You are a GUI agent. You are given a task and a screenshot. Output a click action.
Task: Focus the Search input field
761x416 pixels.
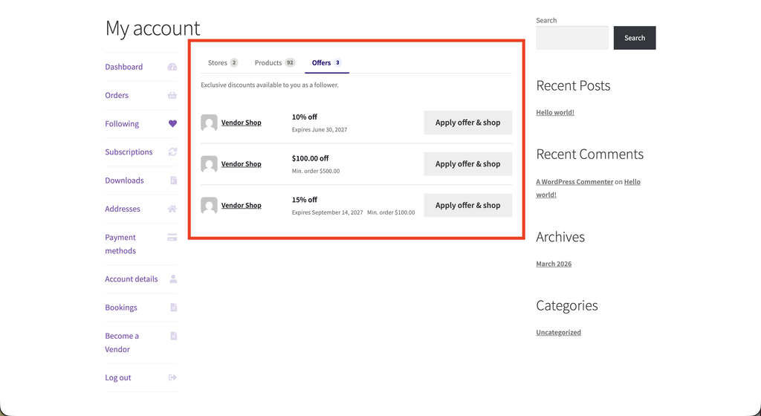coord(572,38)
